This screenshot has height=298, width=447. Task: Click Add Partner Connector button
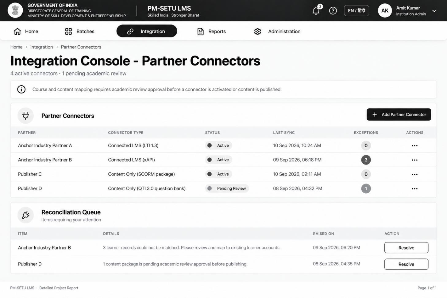point(399,114)
